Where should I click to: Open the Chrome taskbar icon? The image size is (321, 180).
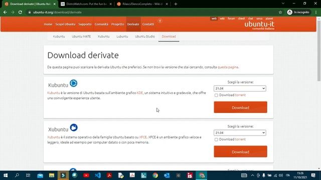[155, 175]
